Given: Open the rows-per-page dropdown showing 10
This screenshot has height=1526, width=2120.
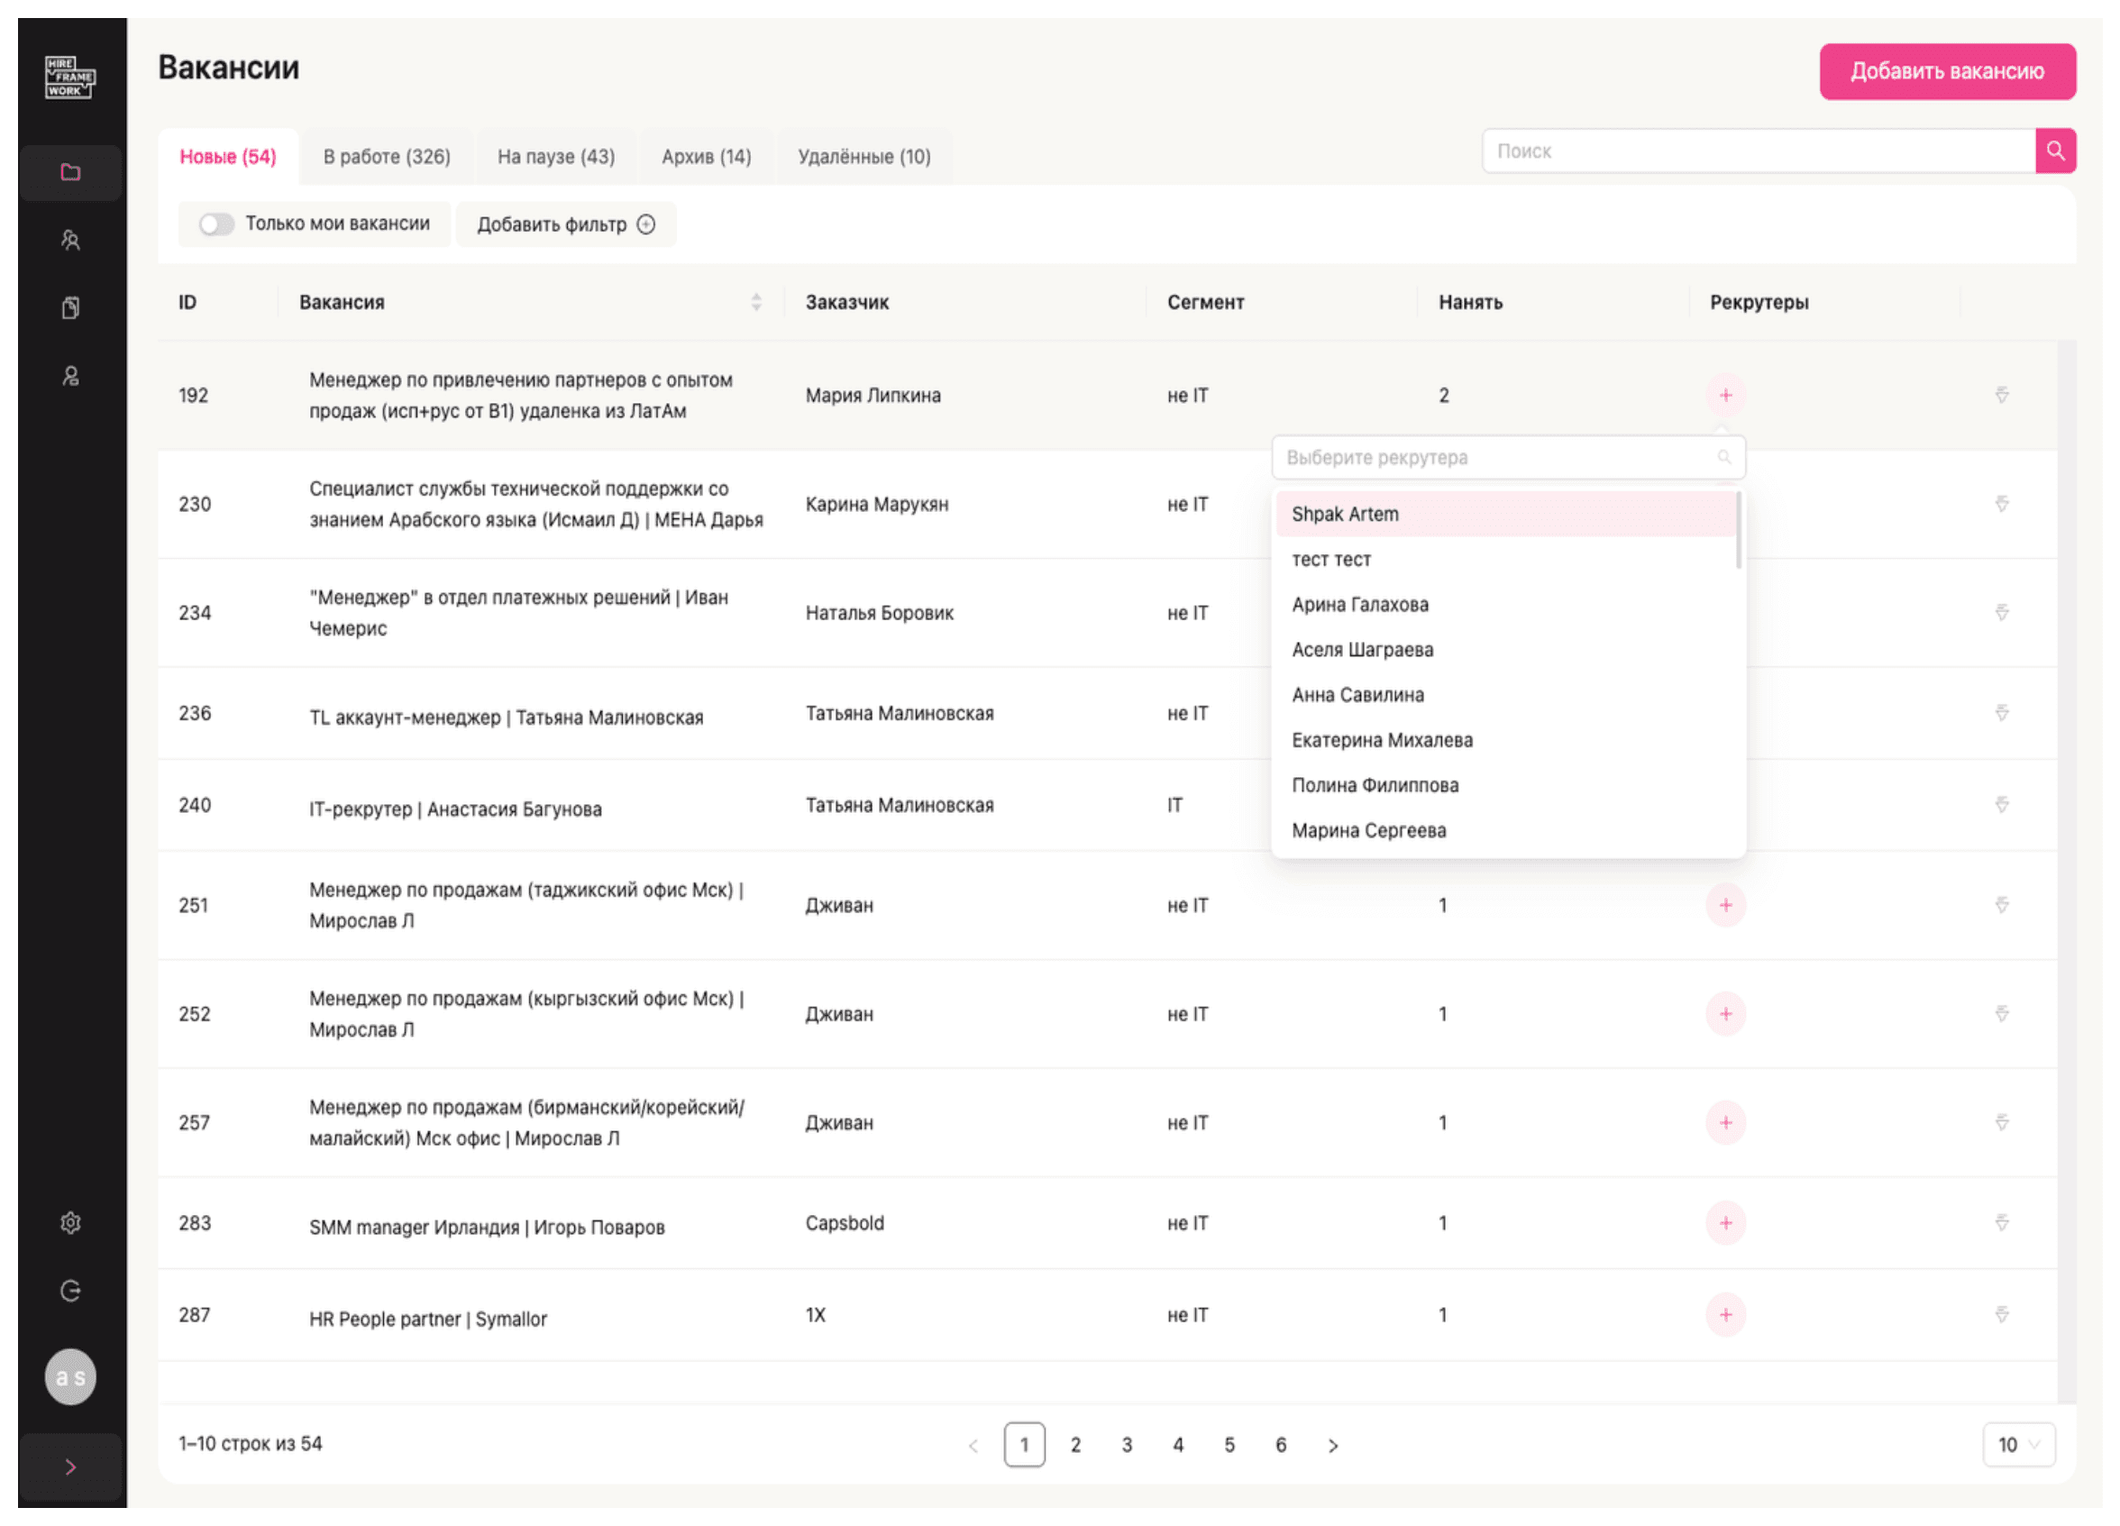Looking at the screenshot, I should [2018, 1444].
